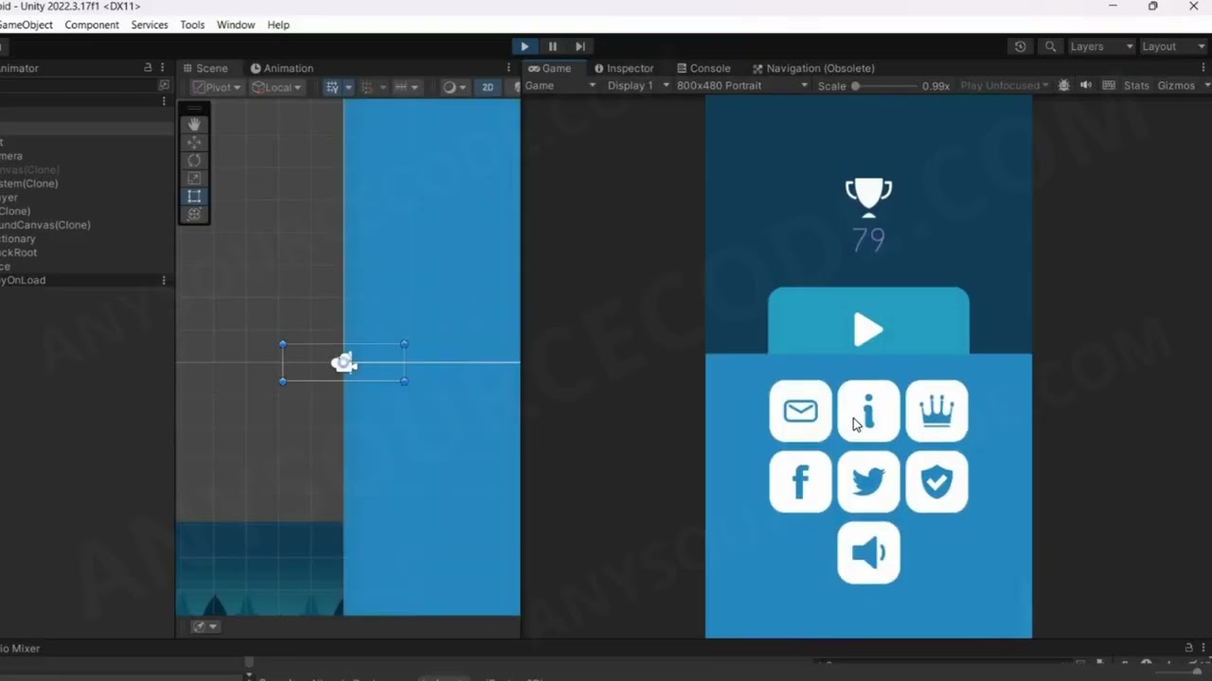Click the Twitter bird icon in game
The width and height of the screenshot is (1212, 681).
(x=868, y=481)
